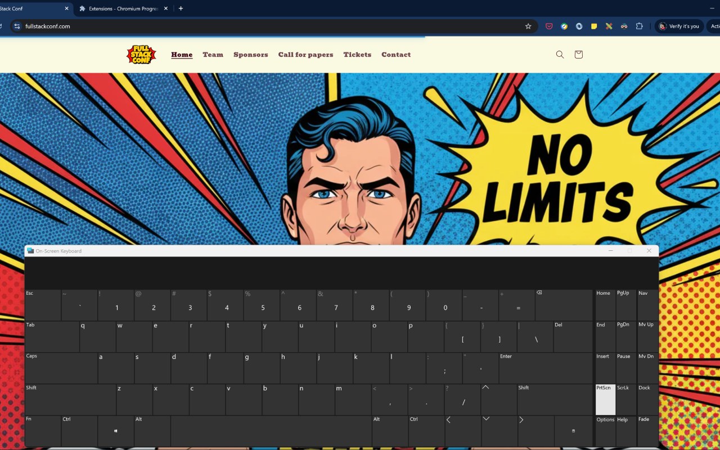Image resolution: width=720 pixels, height=450 pixels.
Task: Tap the Del key
Action: [x=573, y=336]
